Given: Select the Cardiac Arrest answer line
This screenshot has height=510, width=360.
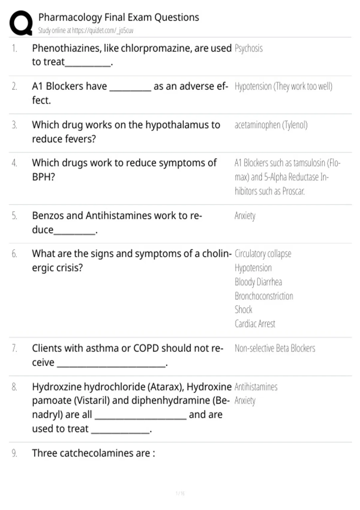Looking at the screenshot, I should (x=255, y=324).
